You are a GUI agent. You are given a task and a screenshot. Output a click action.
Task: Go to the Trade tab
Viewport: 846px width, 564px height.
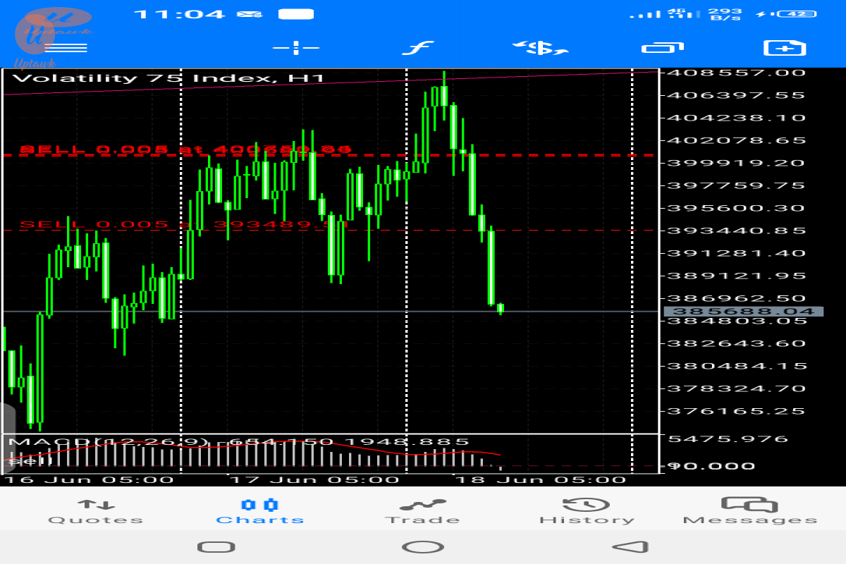pos(422,512)
